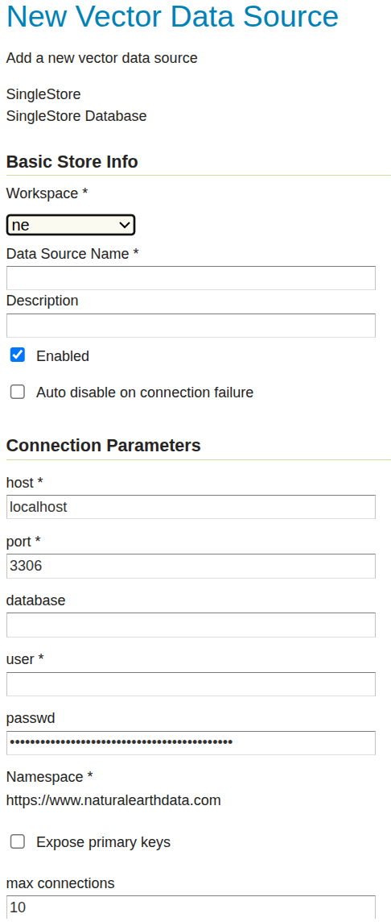Click the Enabled checkbox label text
Screen dimensions: 391x922
coord(63,355)
